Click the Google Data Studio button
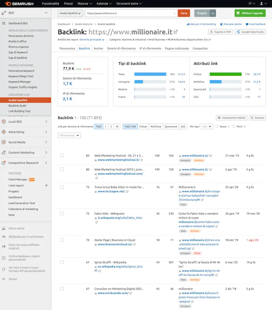Image resolution: width=272 pixels, height=310 pixels. pyautogui.click(x=250, y=32)
